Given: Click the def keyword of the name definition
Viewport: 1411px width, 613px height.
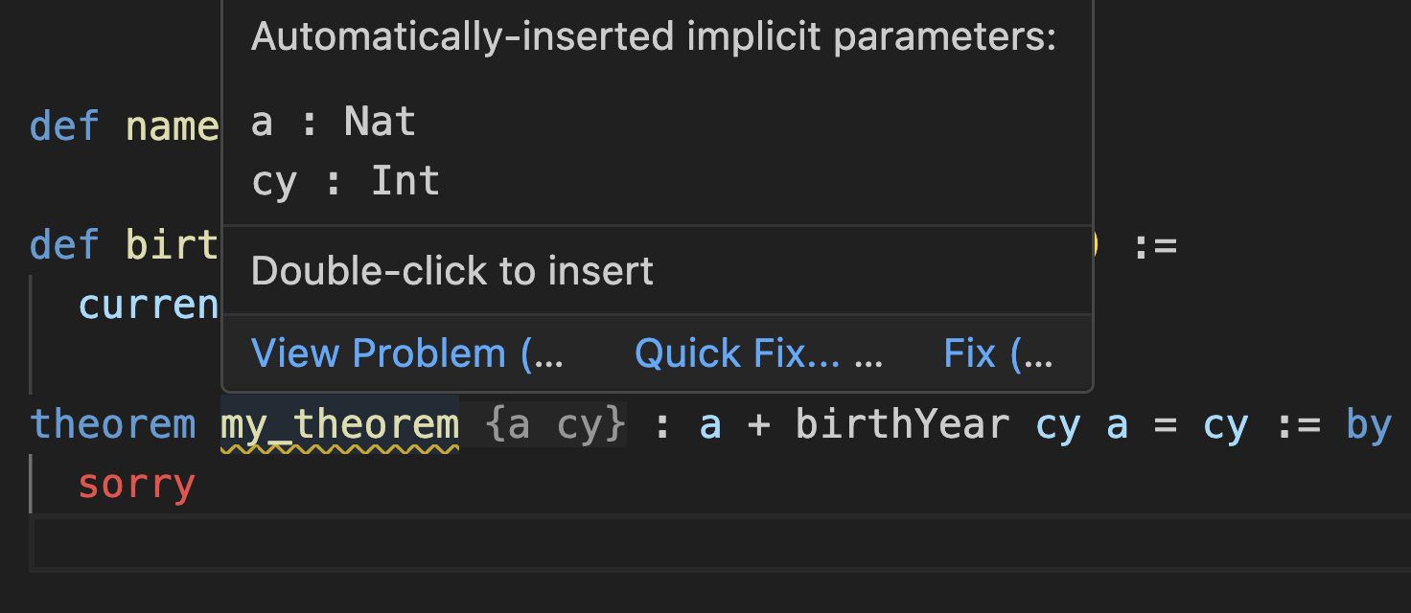Looking at the screenshot, I should coord(63,125).
